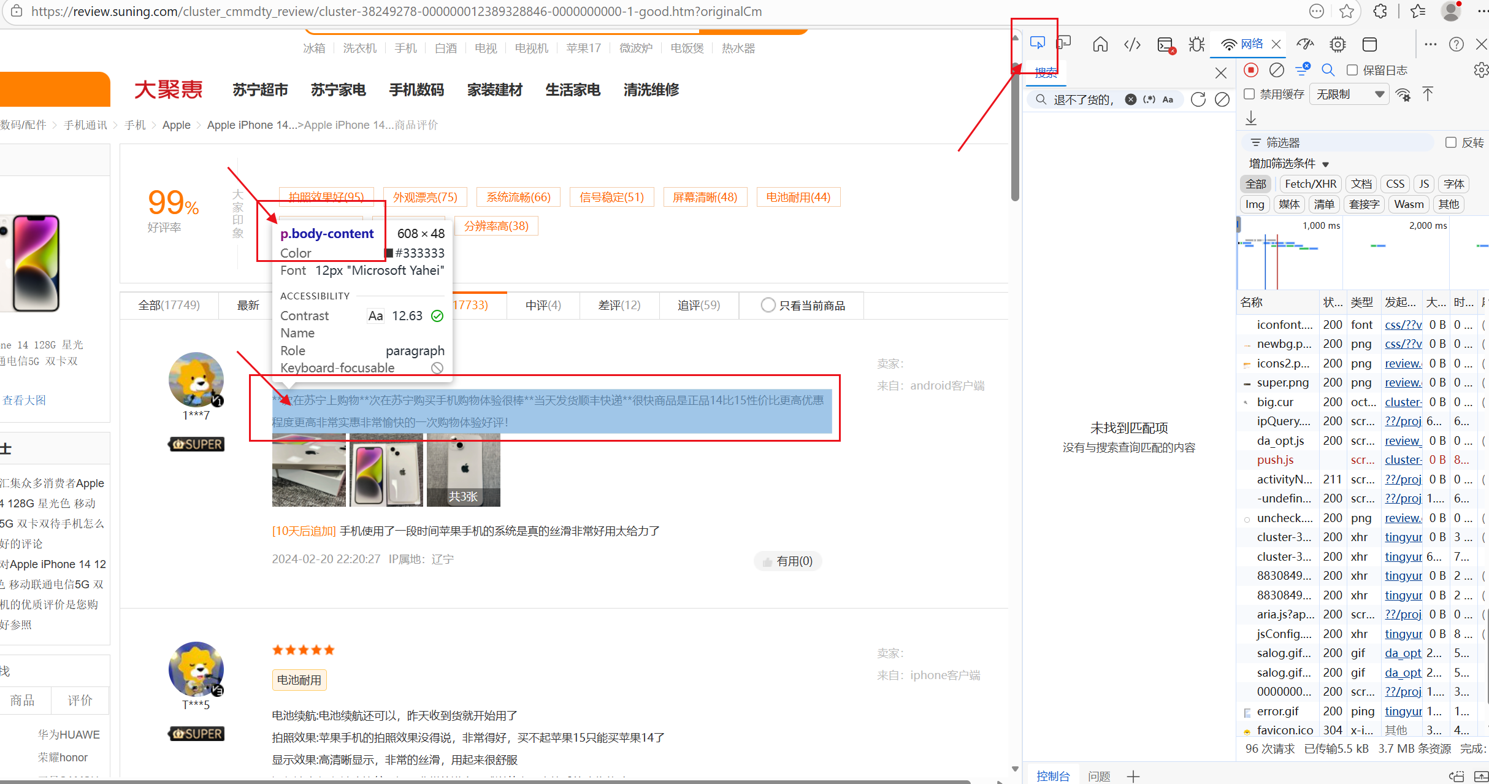This screenshot has height=784, width=1489.
Task: Add page to browser favorites star
Action: tap(1347, 11)
